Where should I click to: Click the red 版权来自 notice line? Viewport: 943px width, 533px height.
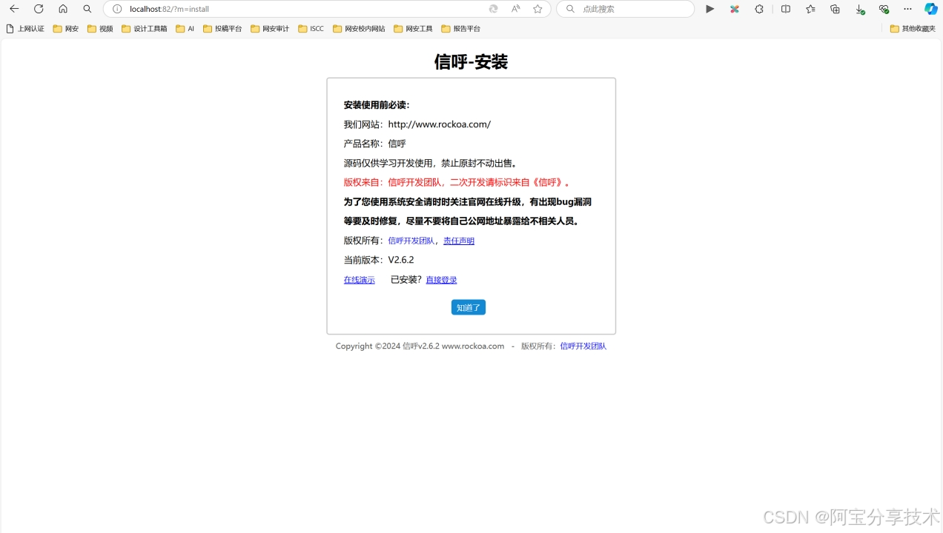tap(457, 182)
